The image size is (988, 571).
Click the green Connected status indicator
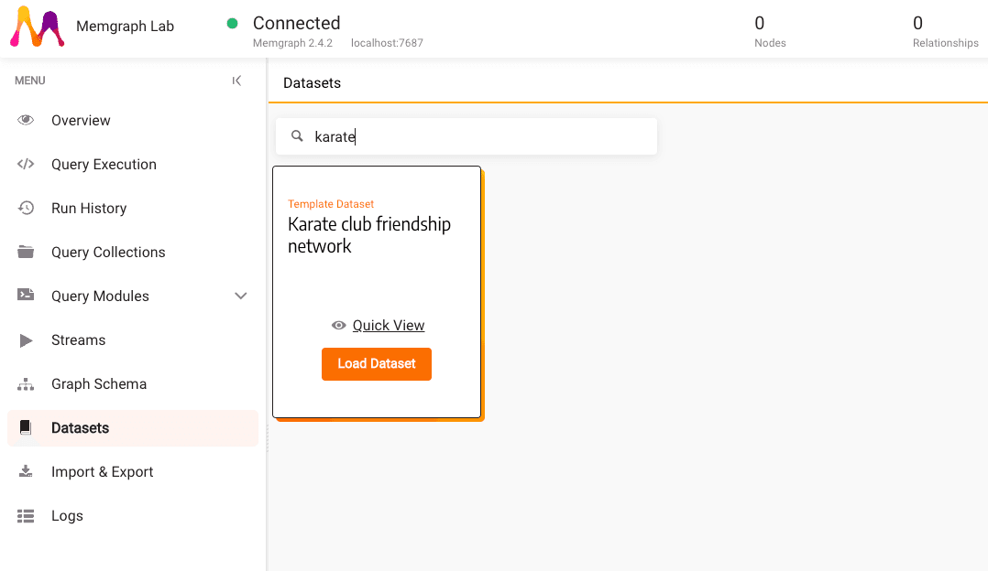point(234,22)
